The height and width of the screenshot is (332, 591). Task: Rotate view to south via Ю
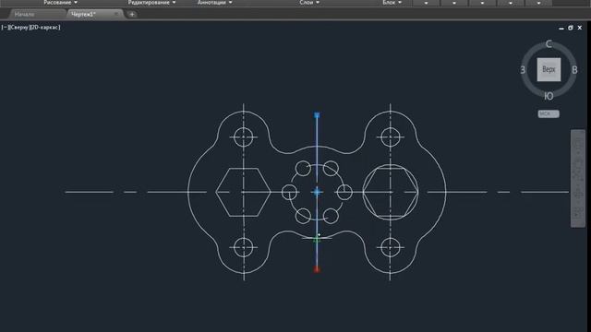[x=549, y=96]
